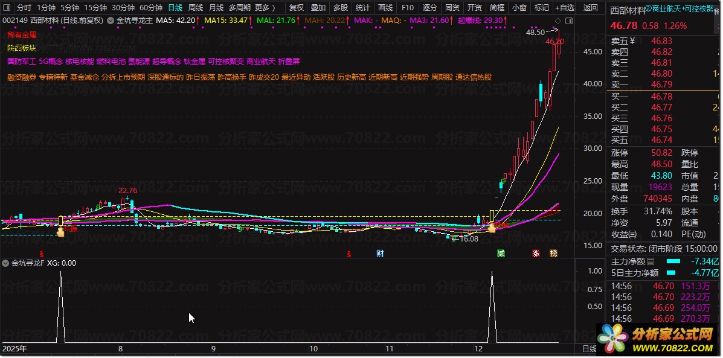Click the 同资 toolbar button
The image size is (723, 358).
[452, 7]
